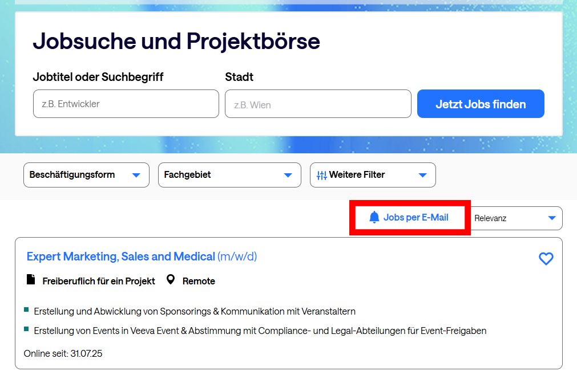Viewport: 577px width, 379px height.
Task: Click the Freiberuflich für ein Projekt label
Action: [x=99, y=281]
